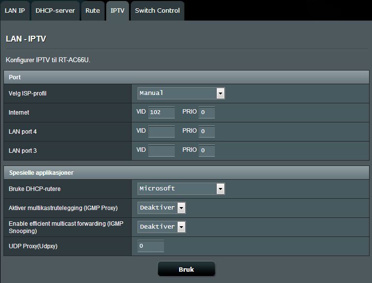Click the Bruk button to apply settings

(x=186, y=269)
